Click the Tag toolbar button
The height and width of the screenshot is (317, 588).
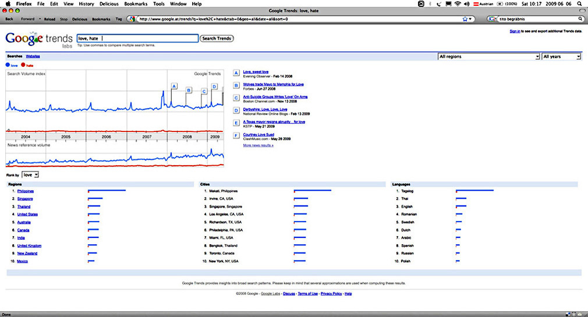(119, 19)
